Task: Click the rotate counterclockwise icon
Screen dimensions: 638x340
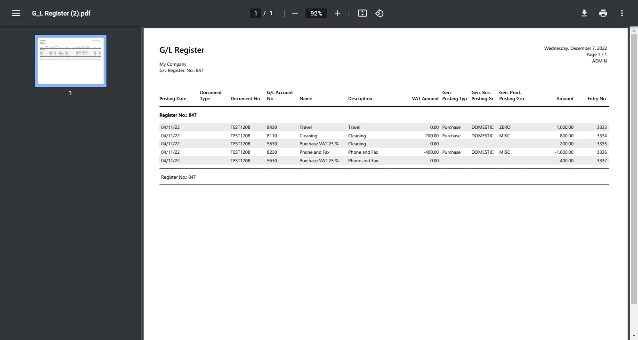Action: point(380,13)
